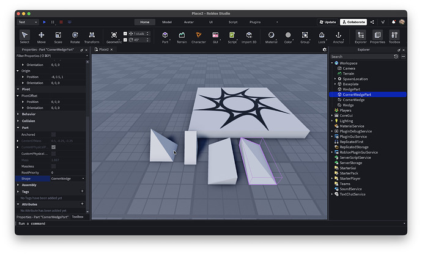The image size is (422, 254).
Task: Open the Toolbox button in toolbar
Action: [394, 37]
